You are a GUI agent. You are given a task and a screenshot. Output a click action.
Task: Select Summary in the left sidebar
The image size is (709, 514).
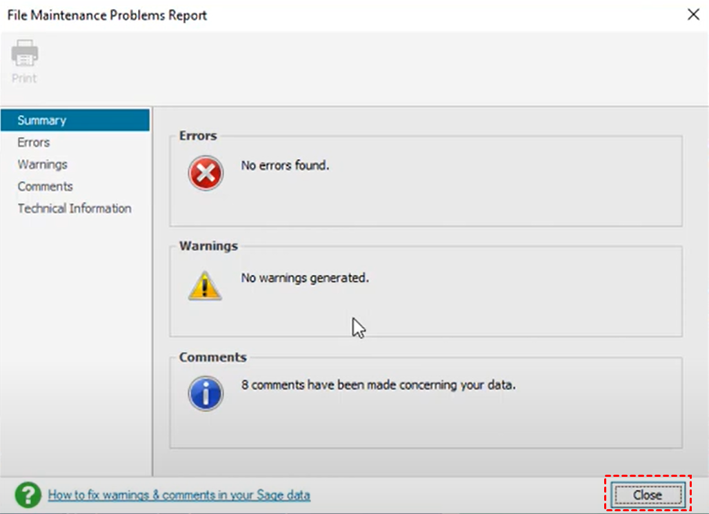tap(42, 121)
